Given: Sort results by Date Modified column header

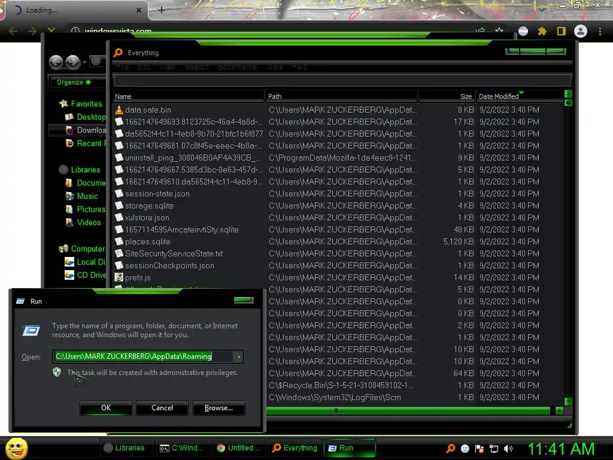Looking at the screenshot, I should click(x=520, y=96).
